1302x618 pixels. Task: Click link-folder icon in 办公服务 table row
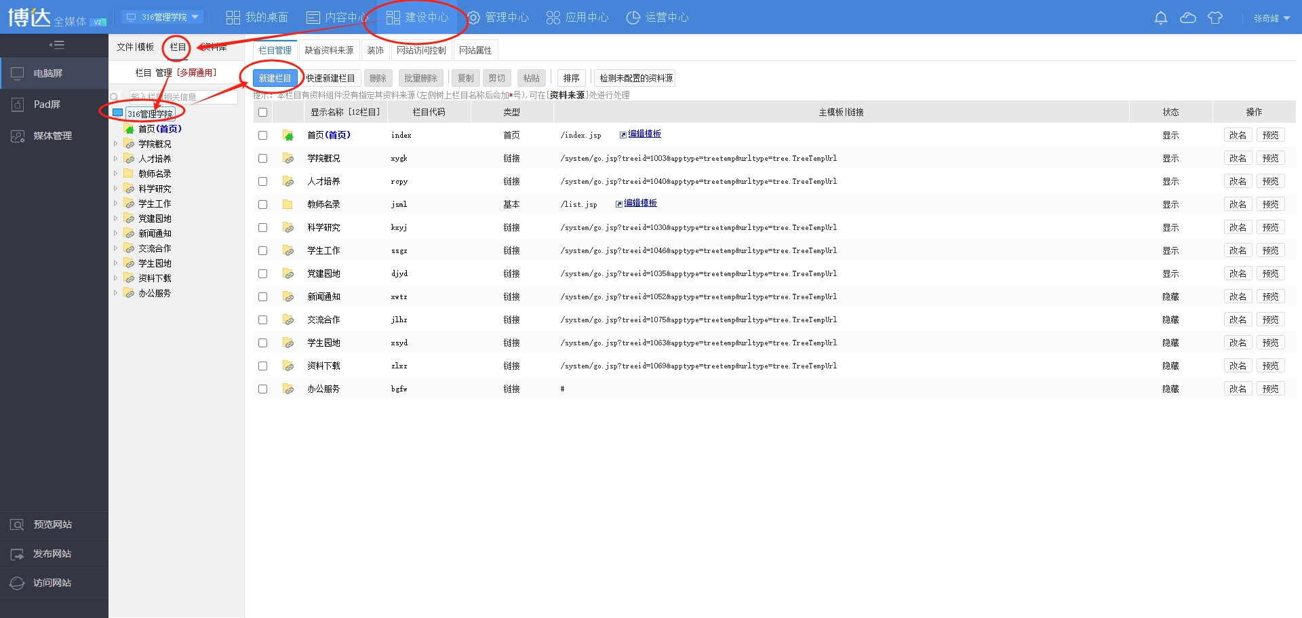[x=288, y=389]
